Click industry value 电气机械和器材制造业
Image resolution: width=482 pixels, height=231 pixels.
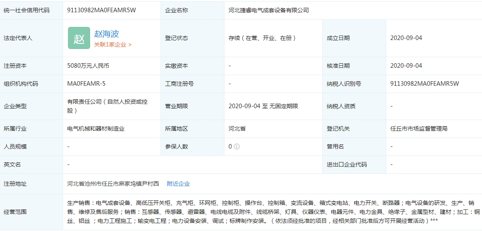[96, 129]
